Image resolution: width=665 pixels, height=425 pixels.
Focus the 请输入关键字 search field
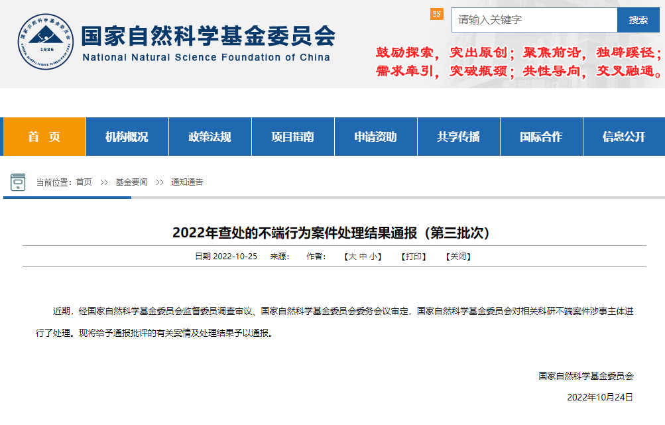(534, 20)
